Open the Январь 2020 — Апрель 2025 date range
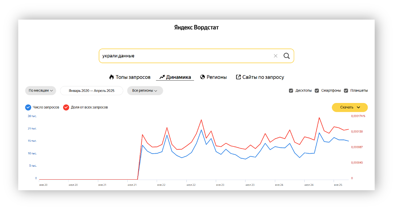 tap(91, 91)
